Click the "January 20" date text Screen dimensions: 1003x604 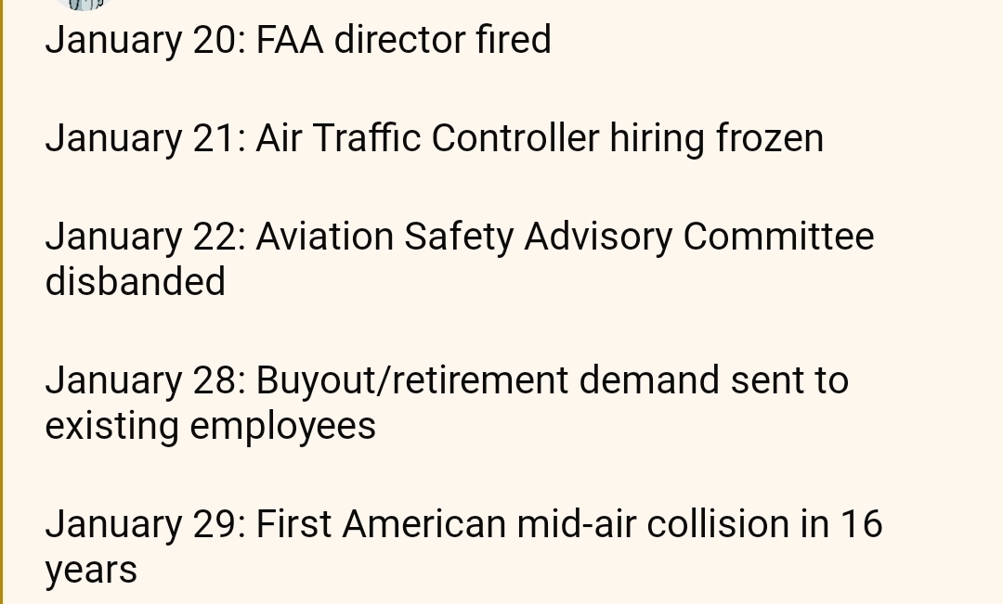click(x=145, y=41)
